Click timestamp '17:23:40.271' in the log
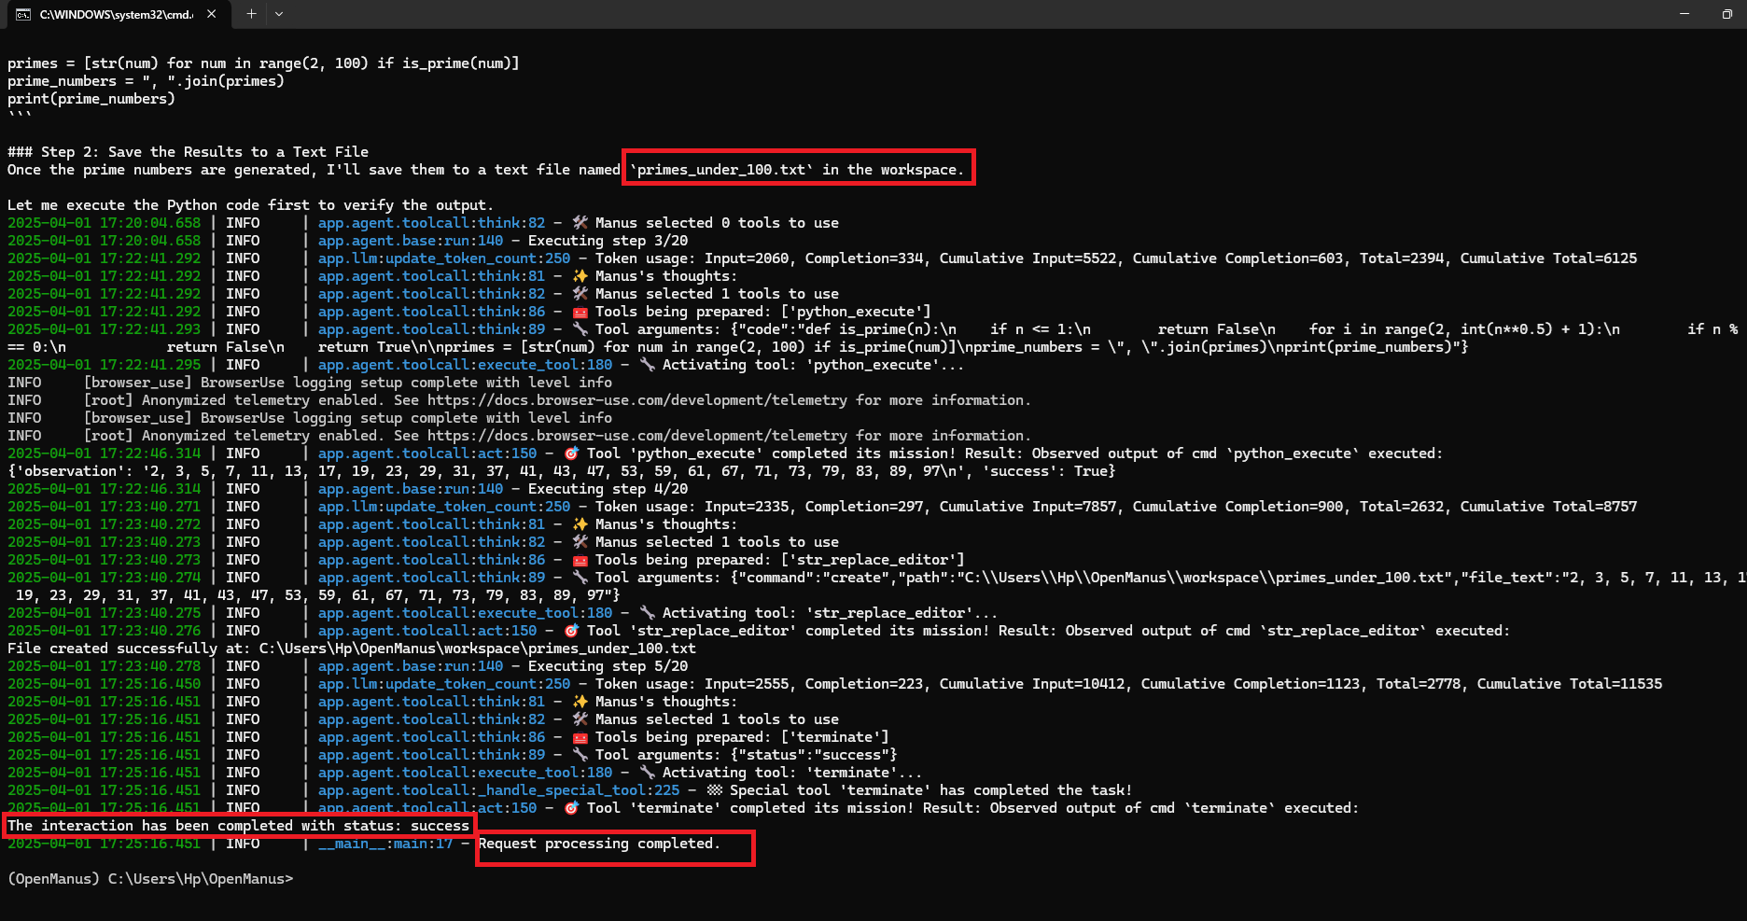The width and height of the screenshot is (1747, 921). coord(149,507)
